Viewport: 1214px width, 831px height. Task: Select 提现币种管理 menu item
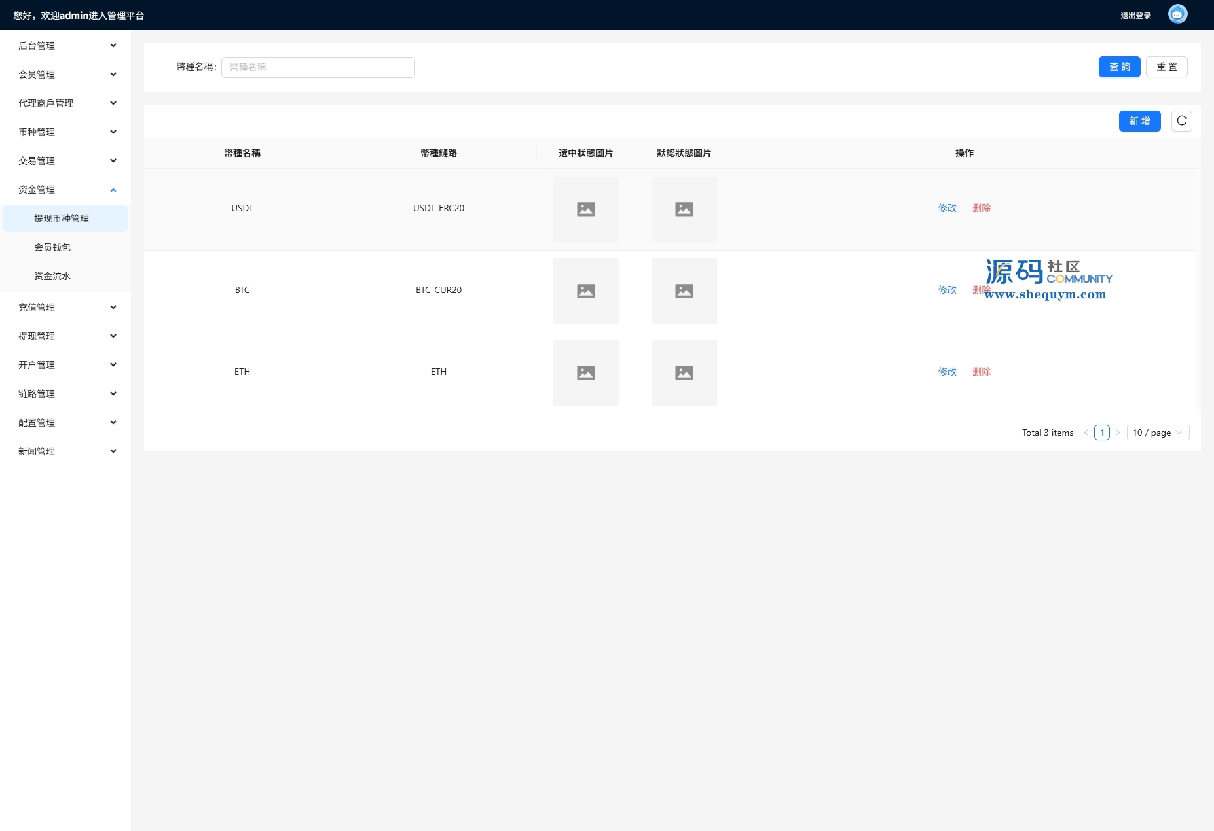62,219
